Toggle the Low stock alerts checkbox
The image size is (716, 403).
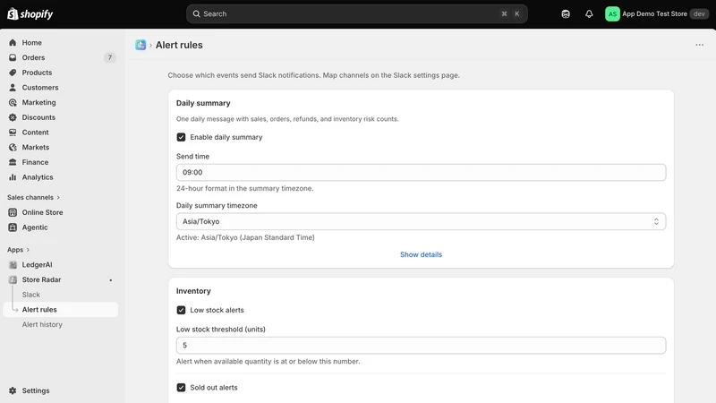point(182,310)
